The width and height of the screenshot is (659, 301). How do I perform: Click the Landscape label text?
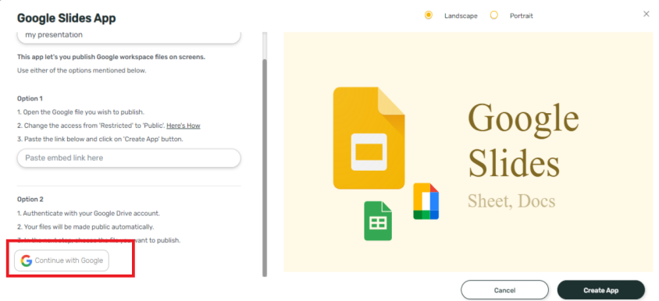(x=461, y=16)
